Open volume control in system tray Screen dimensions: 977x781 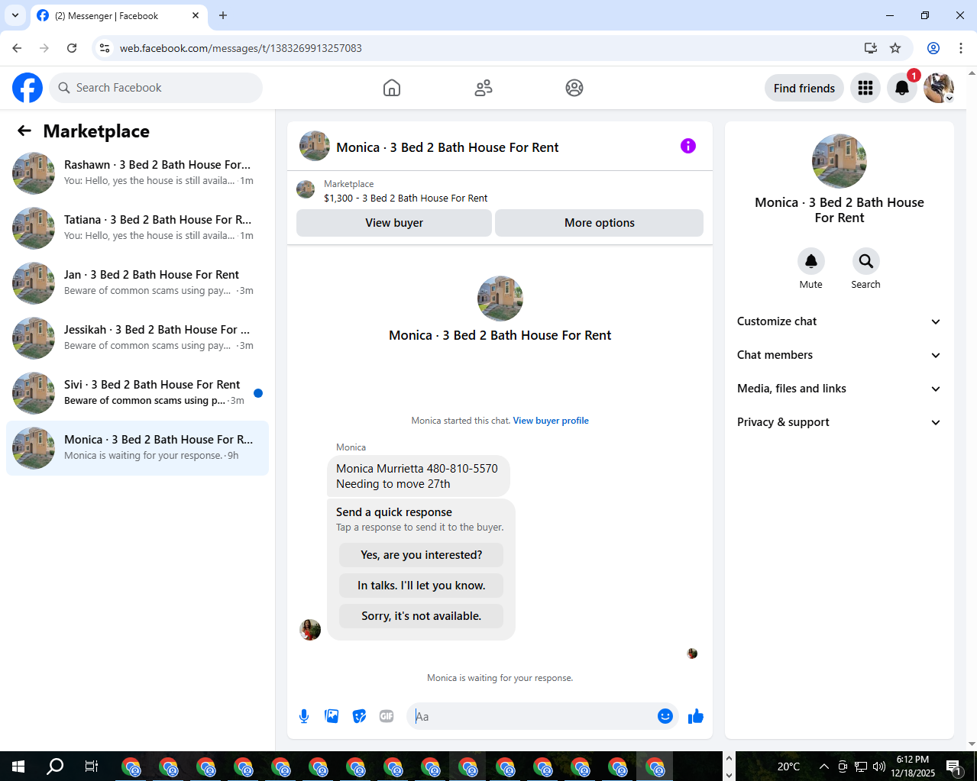point(879,766)
